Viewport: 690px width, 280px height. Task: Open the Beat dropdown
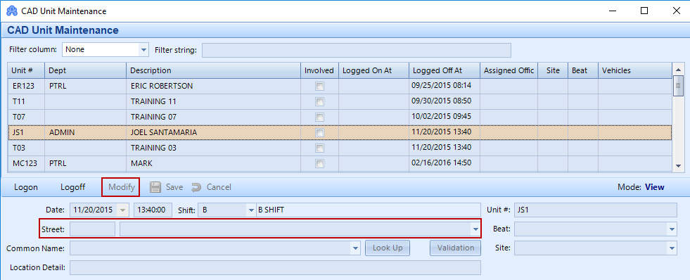pos(672,229)
